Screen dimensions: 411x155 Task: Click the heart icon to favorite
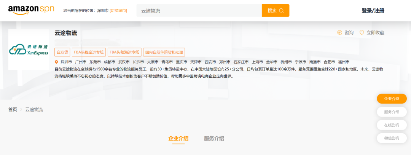coord(362,33)
